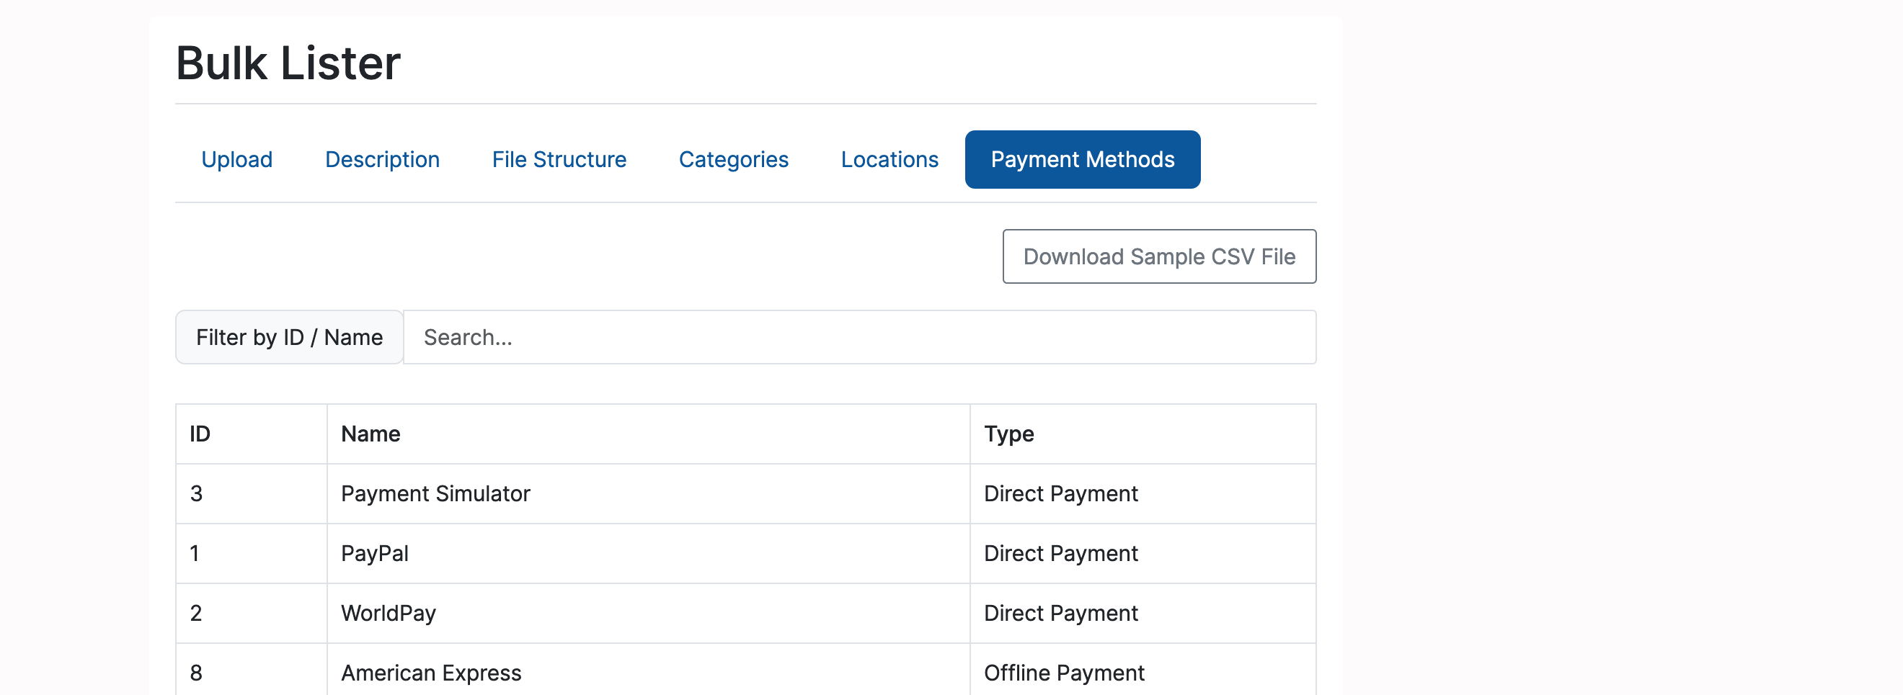
Task: Show the Locations tab
Action: (x=889, y=159)
